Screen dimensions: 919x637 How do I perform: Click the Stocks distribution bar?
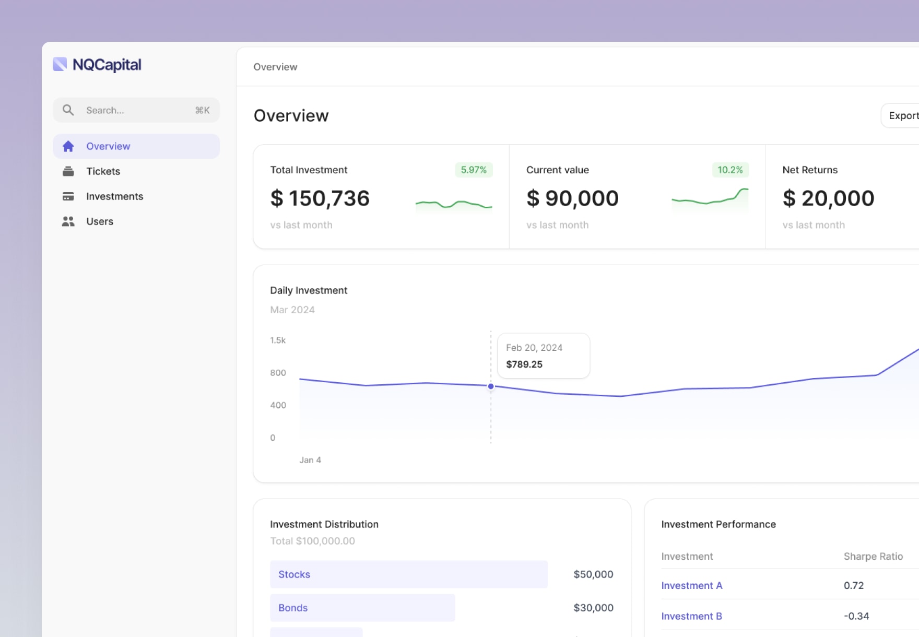pyautogui.click(x=409, y=574)
